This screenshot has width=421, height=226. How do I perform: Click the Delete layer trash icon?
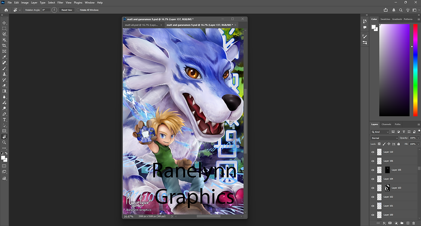tap(413, 223)
